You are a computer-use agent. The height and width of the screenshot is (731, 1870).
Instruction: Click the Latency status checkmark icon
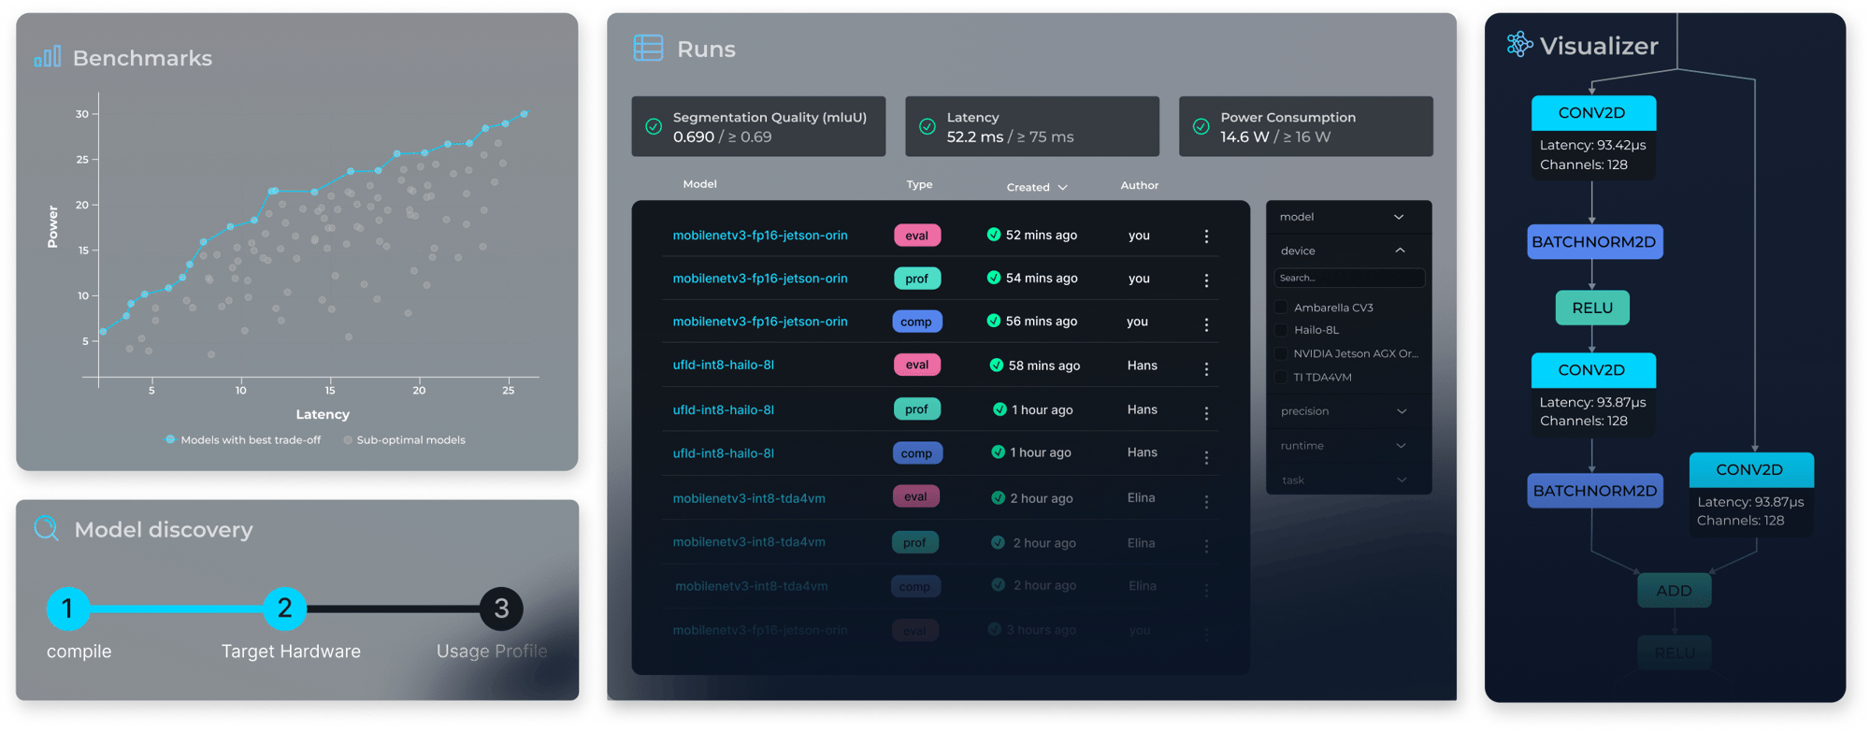coord(928,126)
